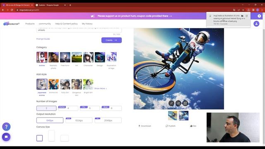This screenshot has height=149, width=265.
Task: Select the first generated result thumbnail
Action: [173, 115]
